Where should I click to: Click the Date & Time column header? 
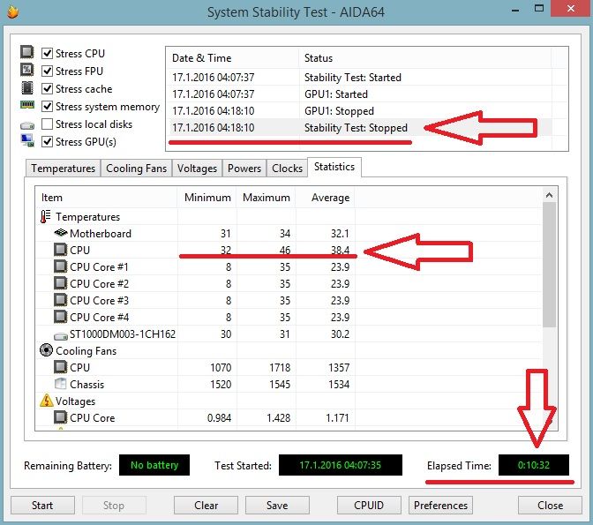click(233, 58)
